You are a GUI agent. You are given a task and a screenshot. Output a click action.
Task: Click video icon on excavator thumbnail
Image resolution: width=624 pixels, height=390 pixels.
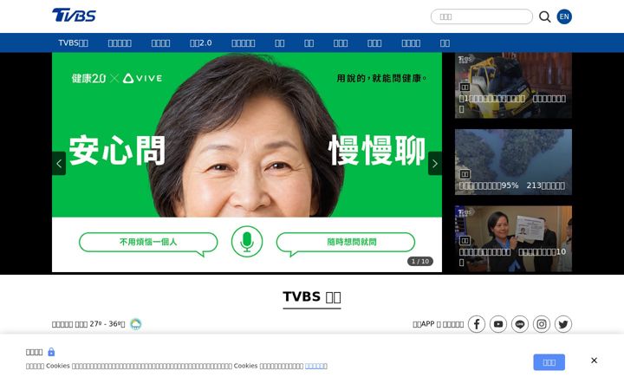tap(465, 87)
